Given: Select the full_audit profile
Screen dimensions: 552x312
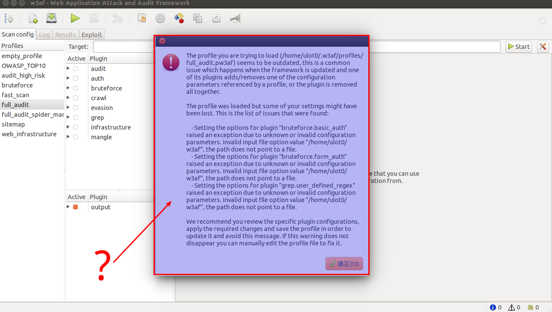Looking at the screenshot, I should click(x=32, y=105).
